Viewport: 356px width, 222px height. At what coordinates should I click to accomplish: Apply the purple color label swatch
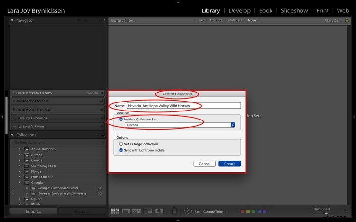tap(265, 212)
